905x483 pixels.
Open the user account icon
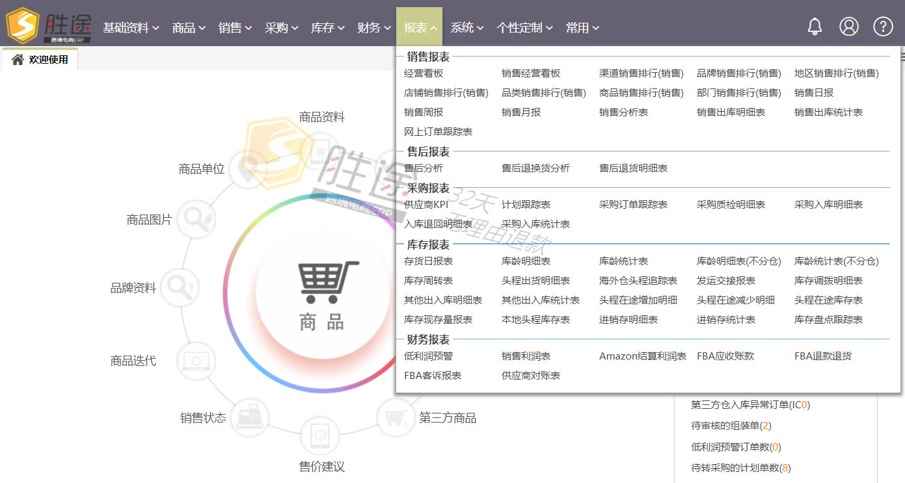[x=849, y=27]
